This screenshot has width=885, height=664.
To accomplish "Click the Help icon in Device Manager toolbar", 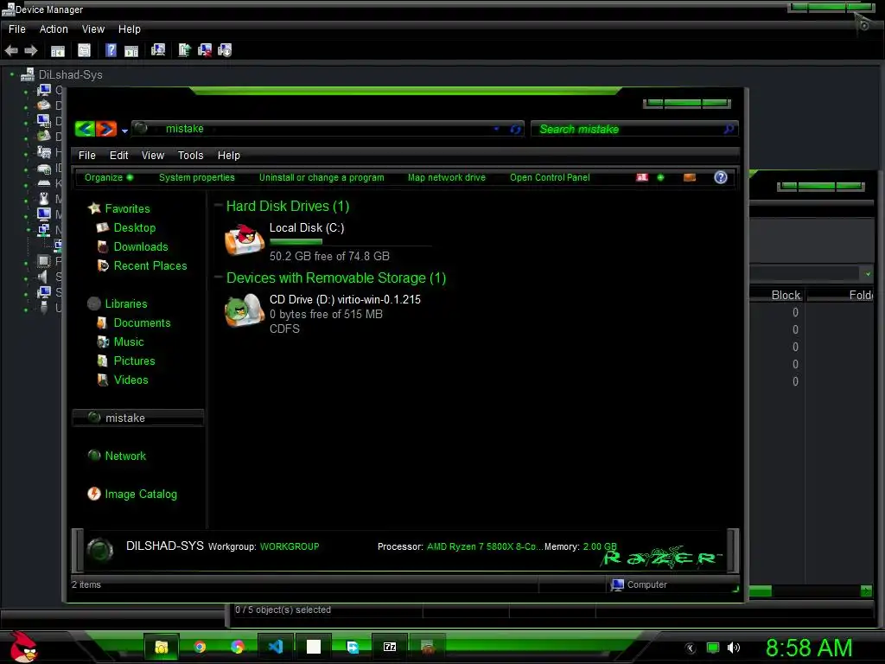I will [111, 51].
